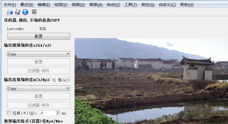
Task: Show file information via blue info icon
Action: tap(25, 12)
